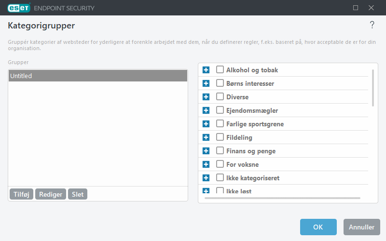Select the Untitled group in list
Viewport: 386px width, 241px height.
[97, 76]
